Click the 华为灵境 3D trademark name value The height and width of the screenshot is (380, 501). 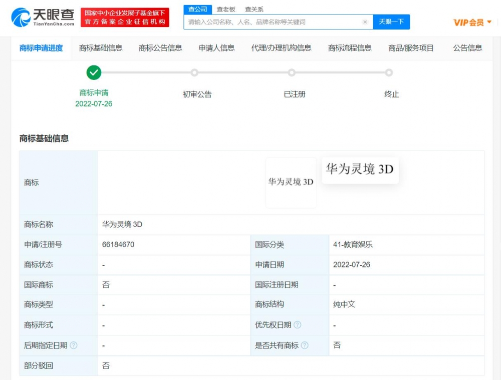pyautogui.click(x=122, y=224)
